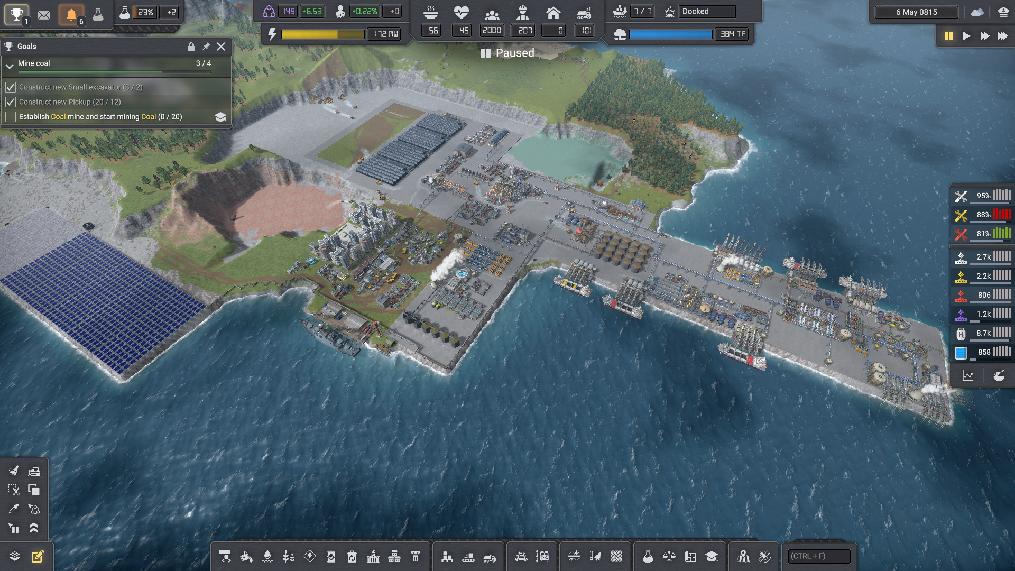Select the terrain leveling tool
The height and width of the screenshot is (571, 1015).
point(574,556)
